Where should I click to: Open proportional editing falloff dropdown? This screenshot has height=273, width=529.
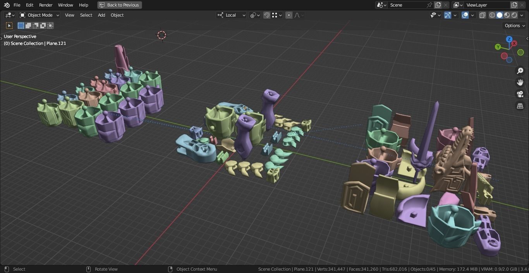coord(299,15)
